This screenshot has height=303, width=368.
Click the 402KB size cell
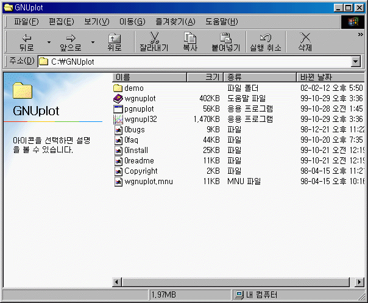[x=210, y=98]
